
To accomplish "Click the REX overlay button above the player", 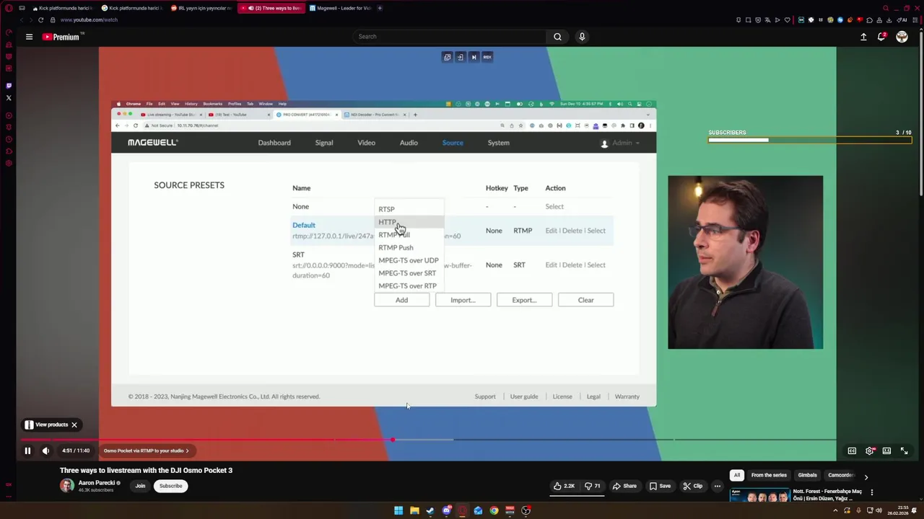I will [x=487, y=57].
